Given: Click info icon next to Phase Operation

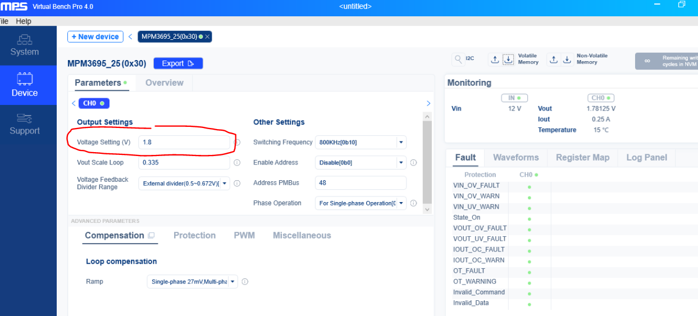Looking at the screenshot, I should [x=413, y=203].
